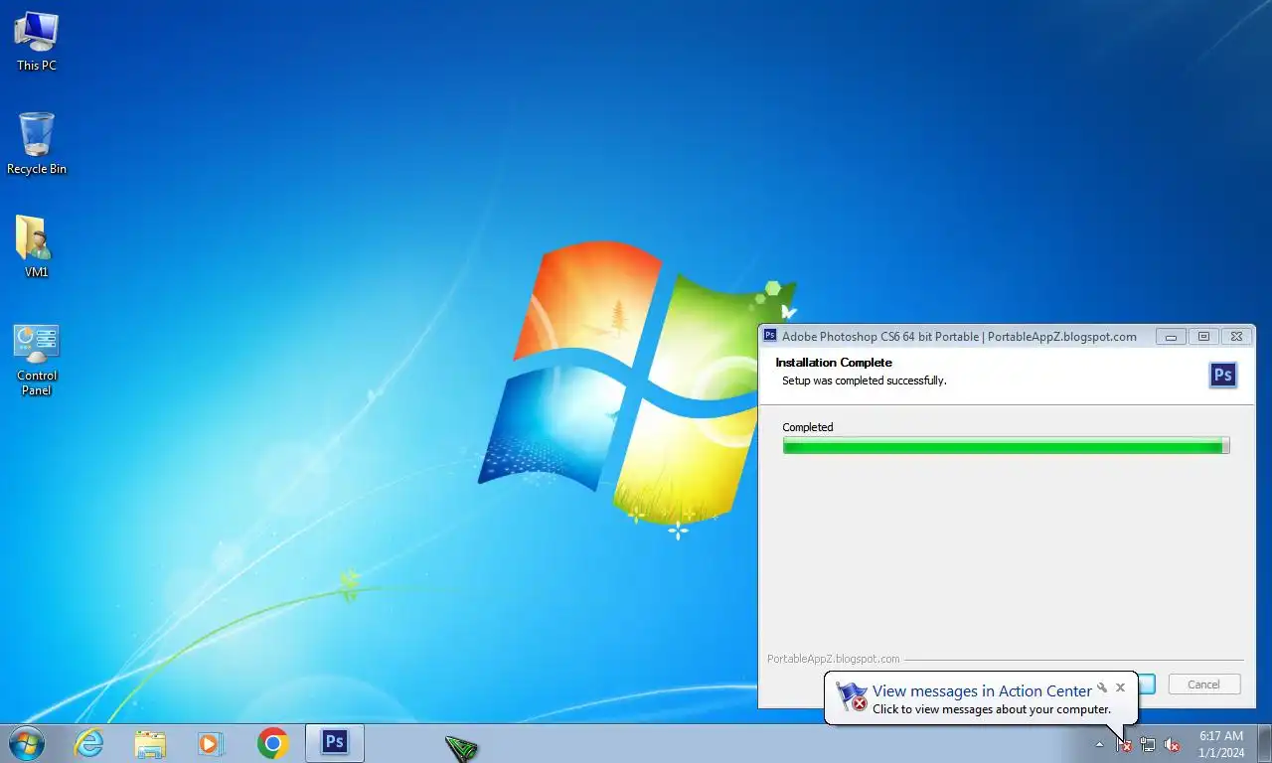The width and height of the screenshot is (1272, 763).
Task: Open the This PC desktop icon
Action: click(x=37, y=42)
